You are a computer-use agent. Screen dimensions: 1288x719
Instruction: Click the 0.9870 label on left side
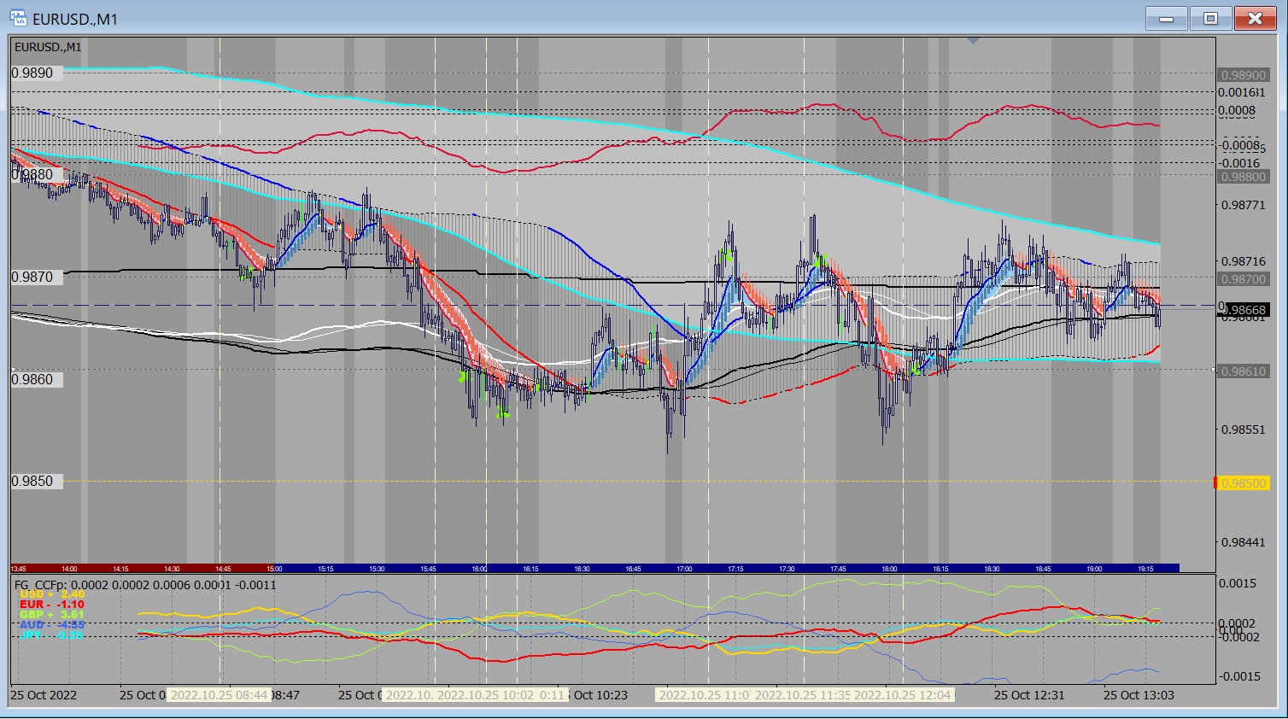32,277
